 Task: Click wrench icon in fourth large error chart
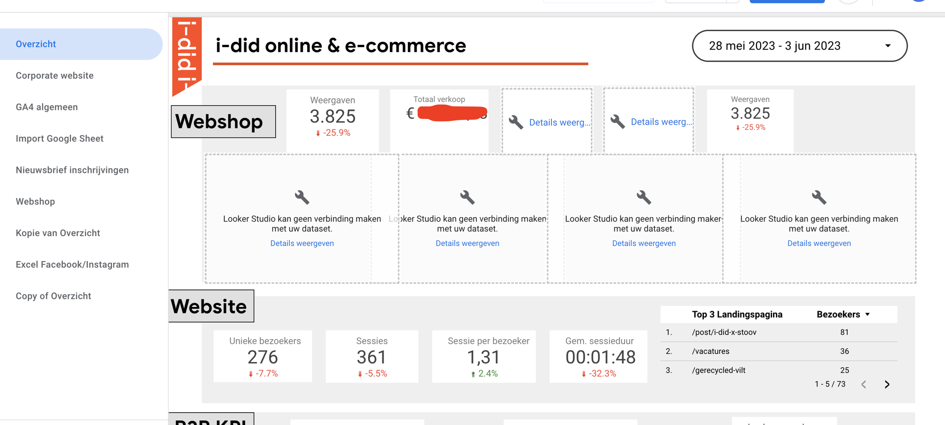coord(819,197)
